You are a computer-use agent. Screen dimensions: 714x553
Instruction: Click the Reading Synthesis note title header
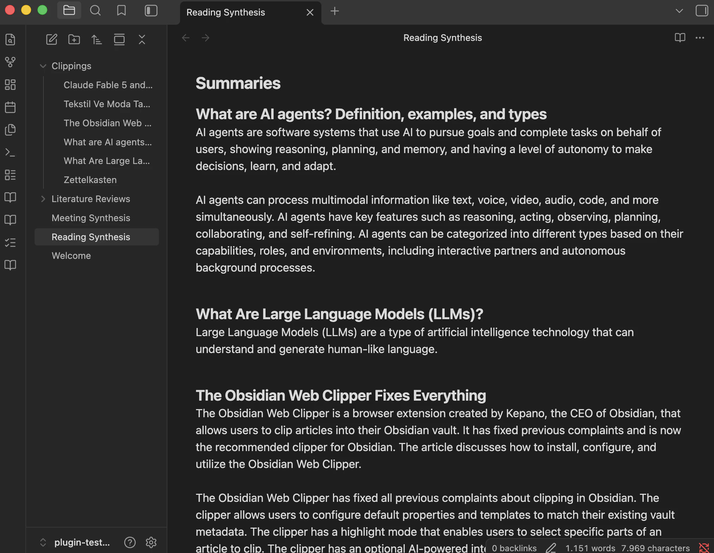click(x=442, y=38)
